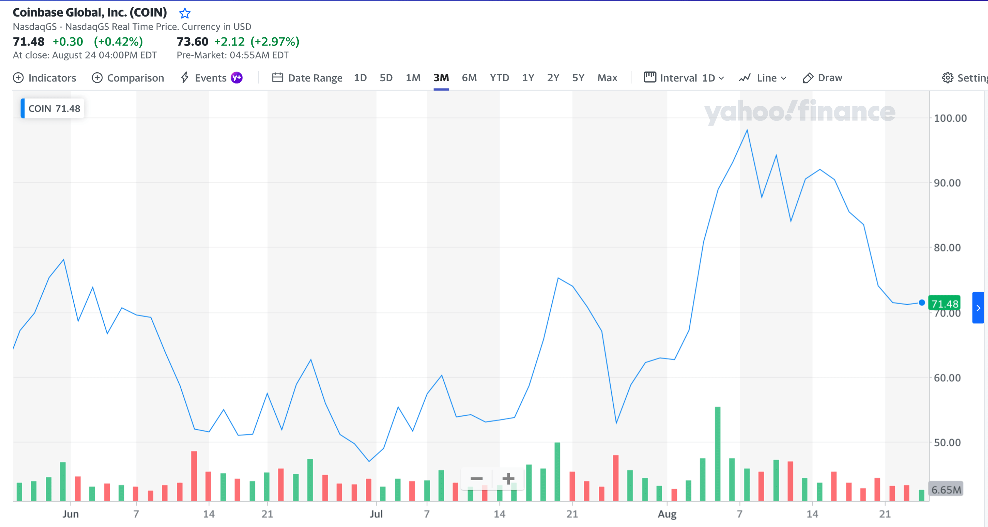Switch to the 6M range tab
The width and height of the screenshot is (988, 527).
[x=469, y=78]
